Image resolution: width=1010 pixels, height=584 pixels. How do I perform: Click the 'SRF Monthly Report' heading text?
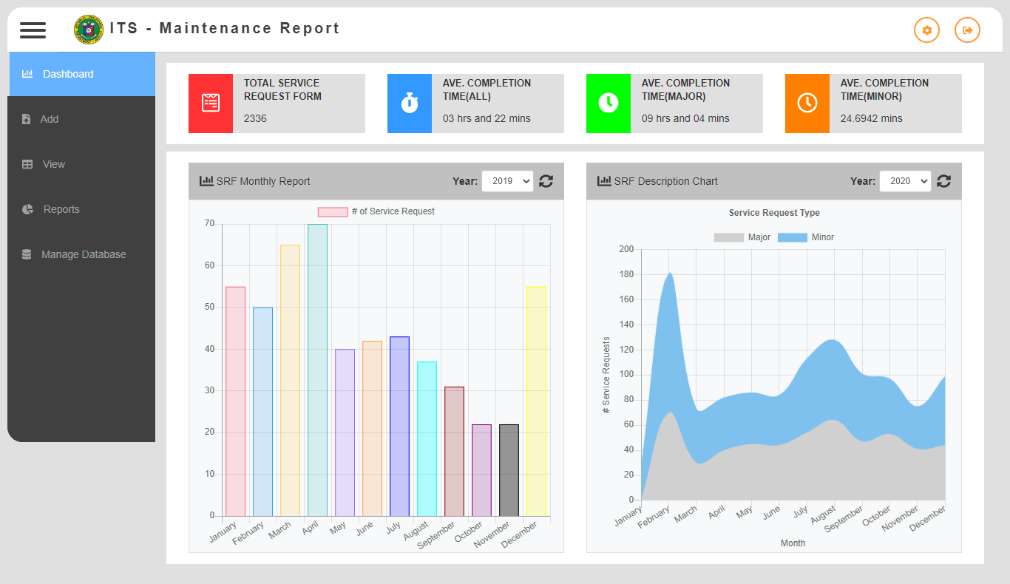pyautogui.click(x=263, y=181)
